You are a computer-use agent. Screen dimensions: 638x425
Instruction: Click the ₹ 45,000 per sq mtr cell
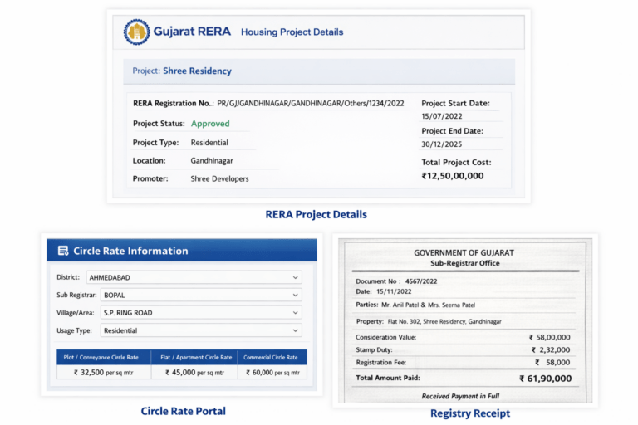(194, 372)
